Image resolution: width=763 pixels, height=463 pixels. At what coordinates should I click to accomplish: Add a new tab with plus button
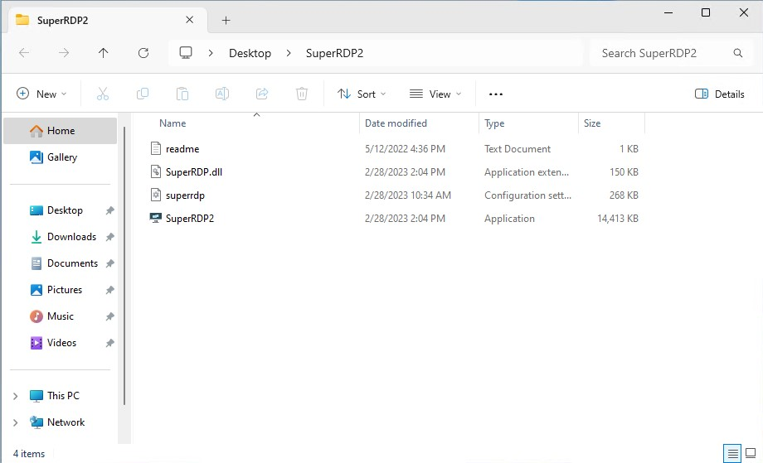(x=226, y=21)
